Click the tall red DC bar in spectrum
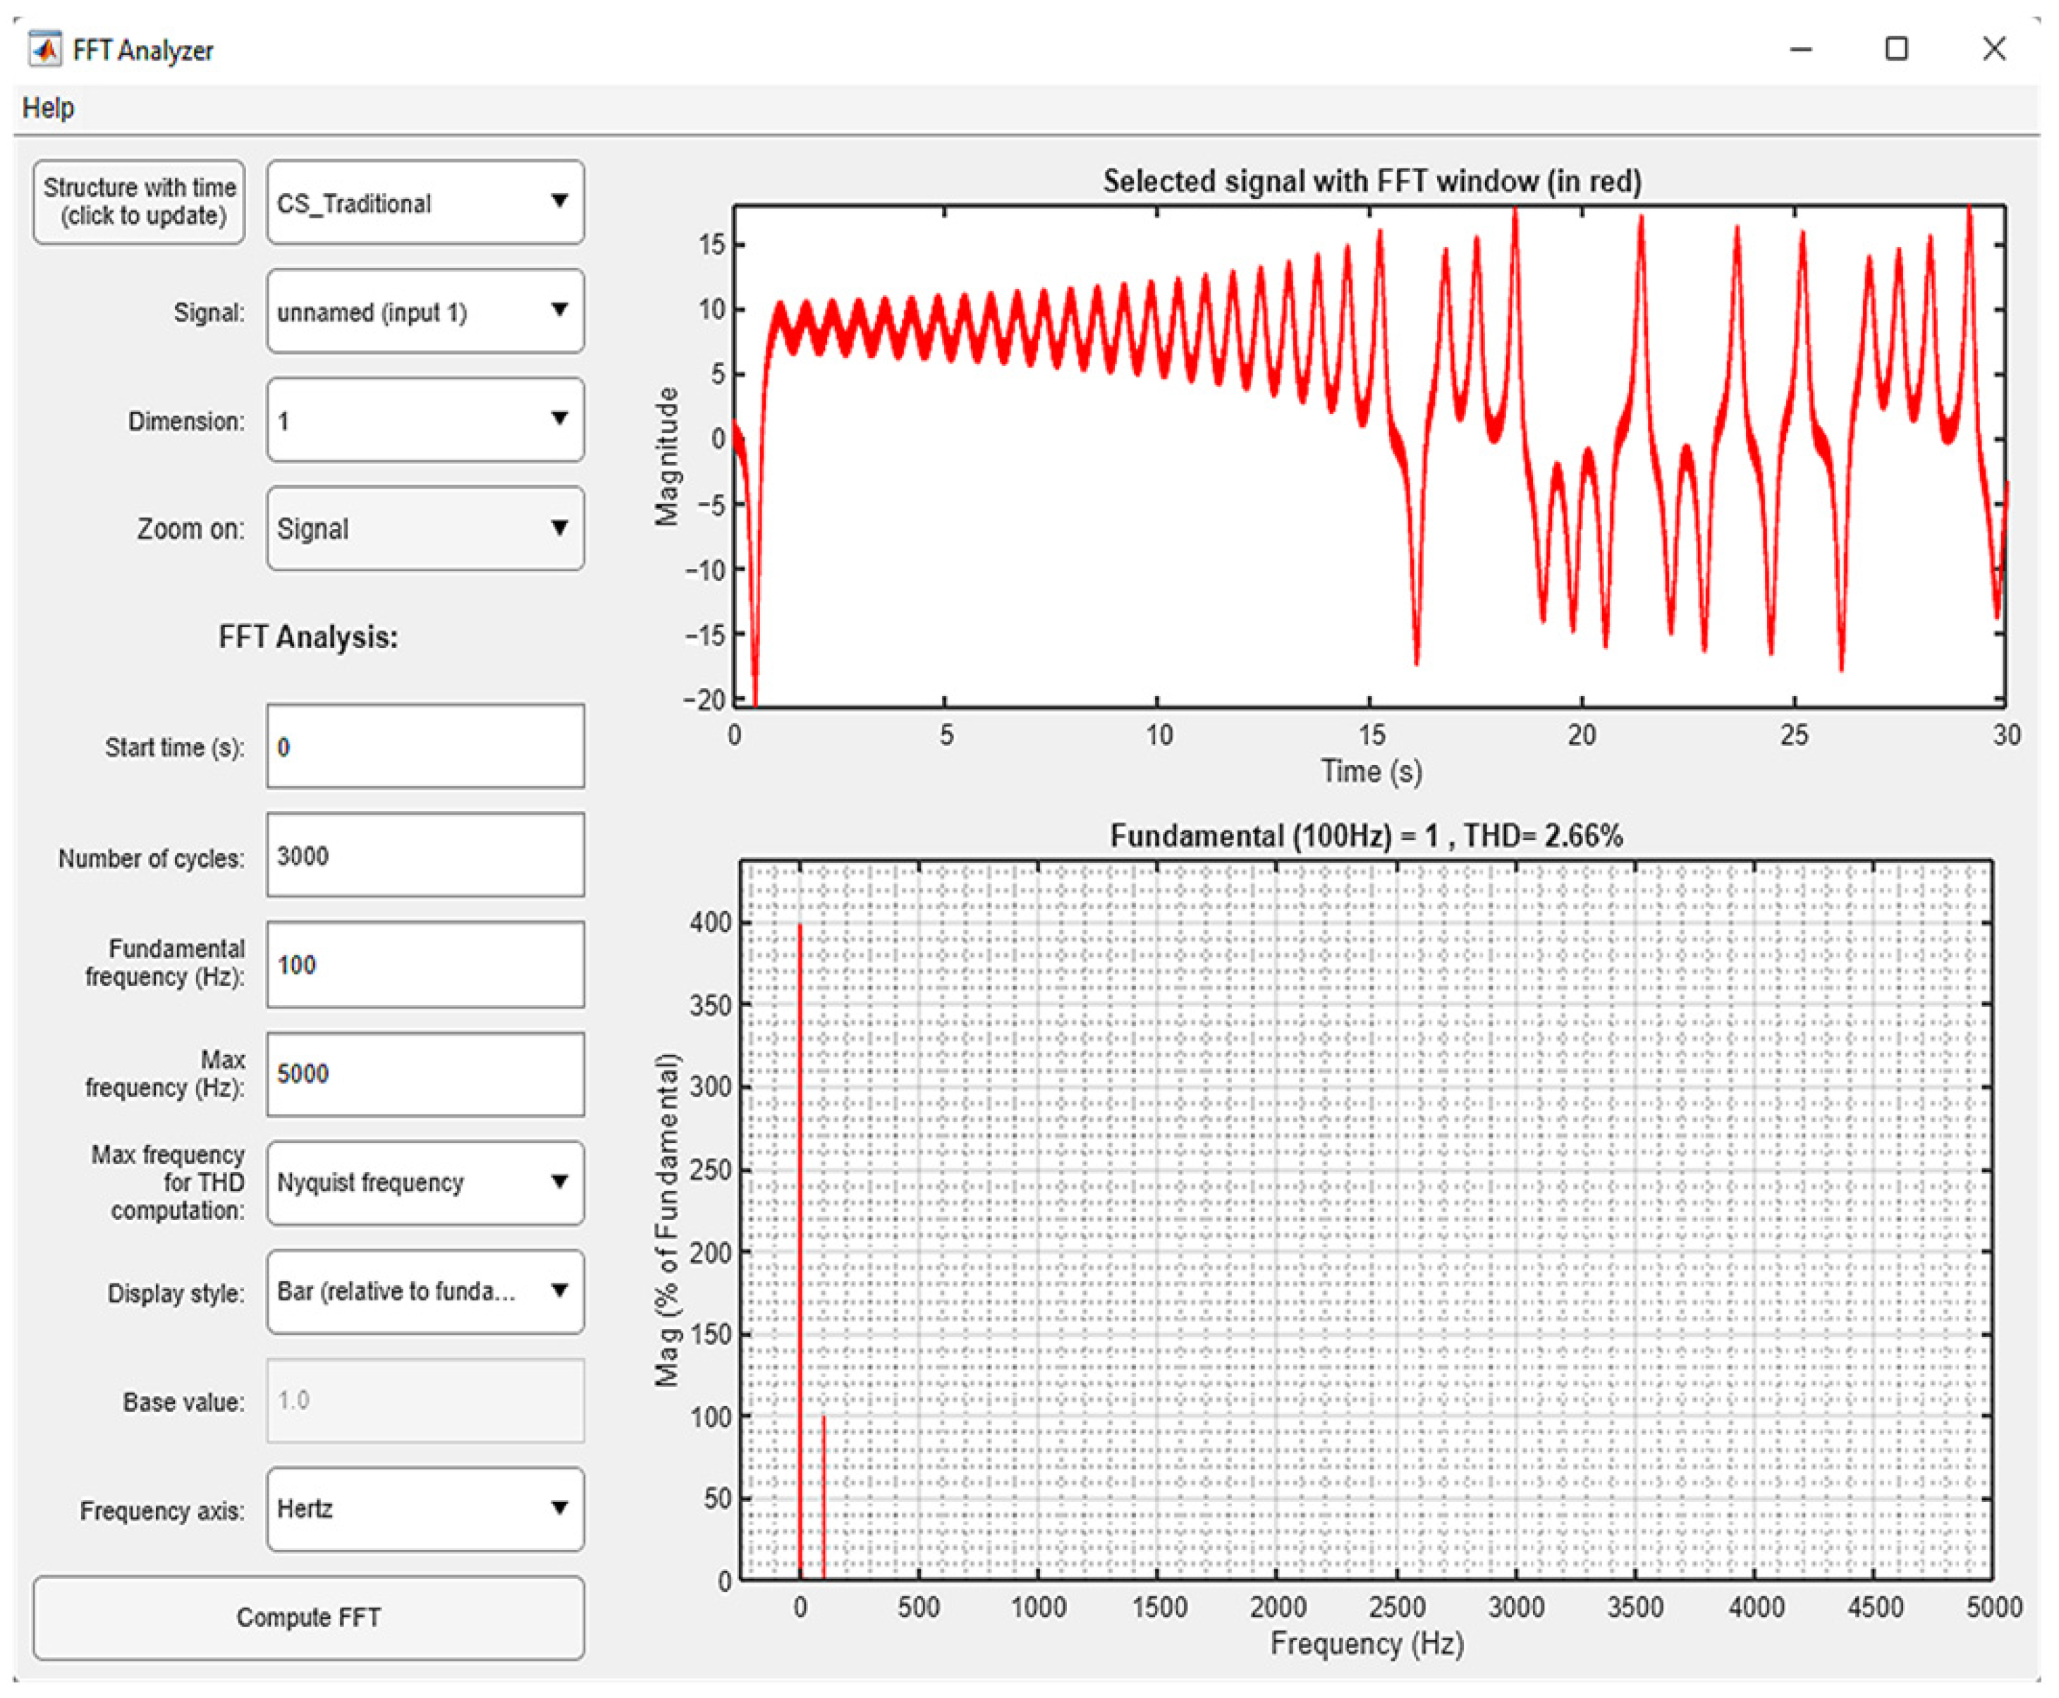The width and height of the screenshot is (2059, 1698). (800, 1252)
